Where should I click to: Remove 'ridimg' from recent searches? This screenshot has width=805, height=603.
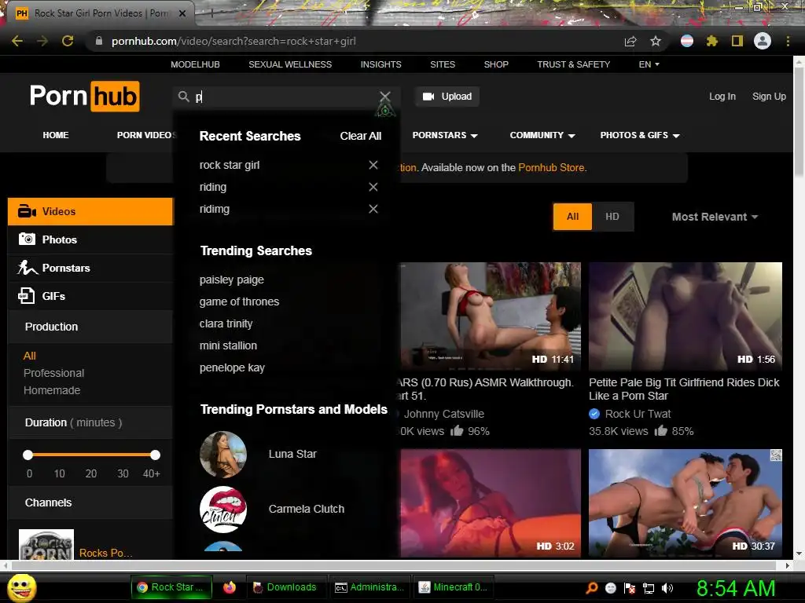tap(373, 209)
